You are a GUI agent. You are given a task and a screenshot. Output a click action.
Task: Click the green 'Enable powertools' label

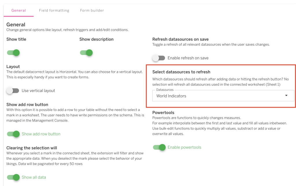(x=184, y=147)
